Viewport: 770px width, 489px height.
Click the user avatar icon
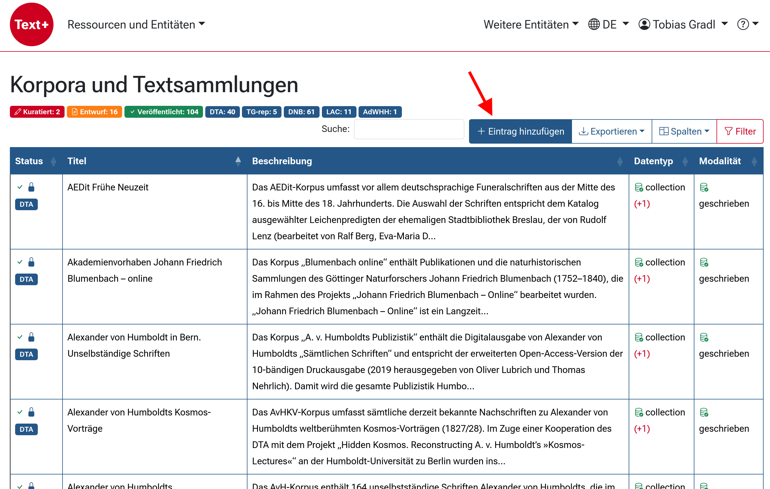[x=644, y=25]
